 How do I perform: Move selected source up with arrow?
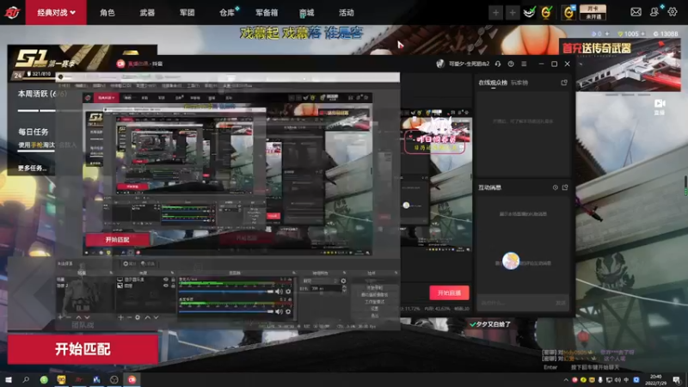pos(147,317)
